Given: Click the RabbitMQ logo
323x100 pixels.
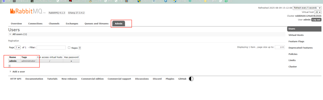Looking at the screenshot, I should click(28, 11).
